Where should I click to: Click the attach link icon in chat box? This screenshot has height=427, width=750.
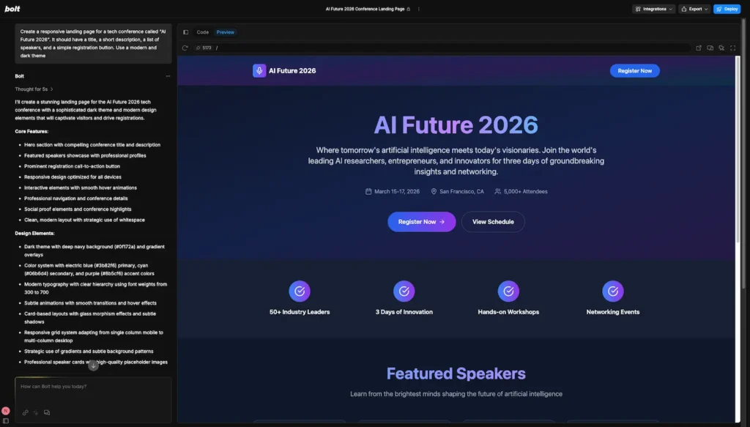point(26,412)
